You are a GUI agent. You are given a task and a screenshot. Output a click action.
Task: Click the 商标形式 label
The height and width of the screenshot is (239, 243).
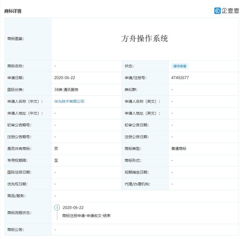coord(133,160)
